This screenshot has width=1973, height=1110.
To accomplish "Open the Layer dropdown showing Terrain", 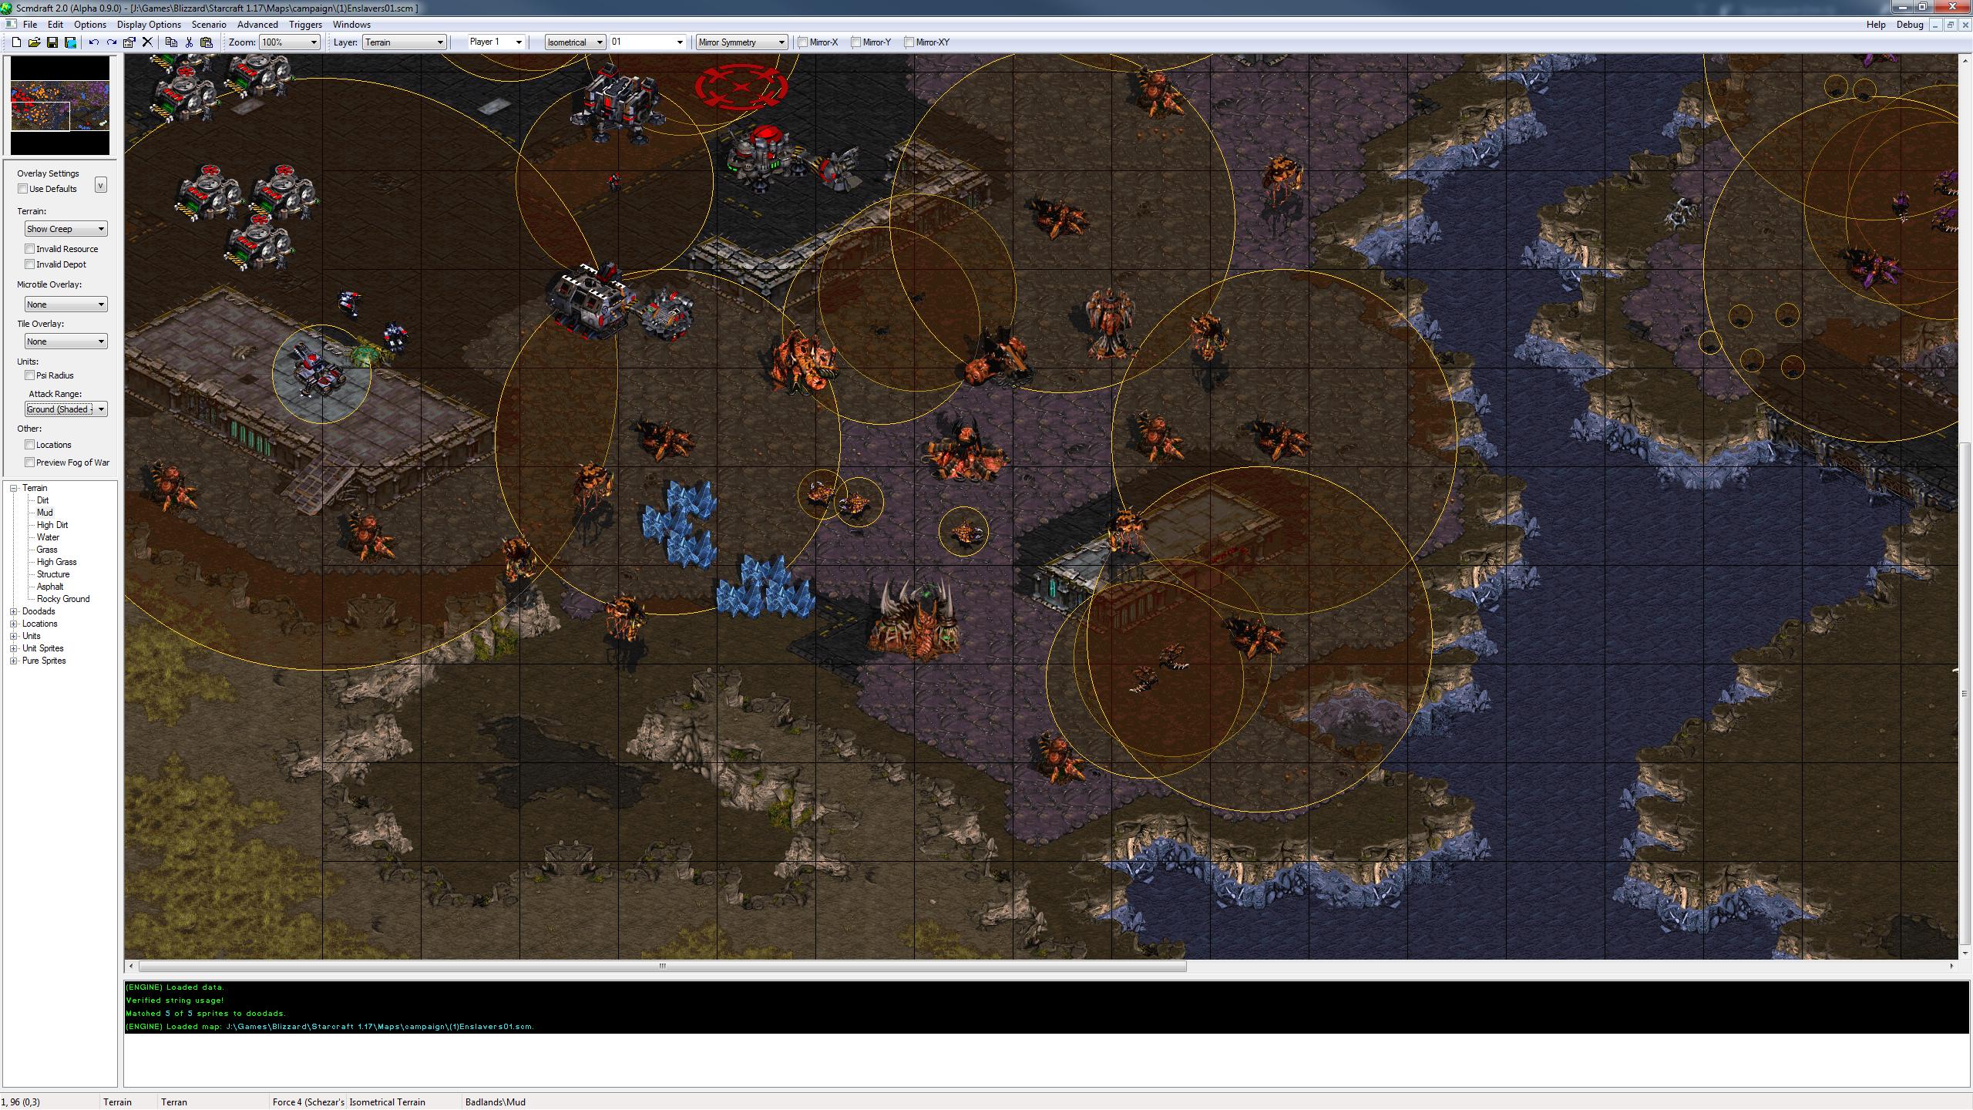I will pos(404,42).
